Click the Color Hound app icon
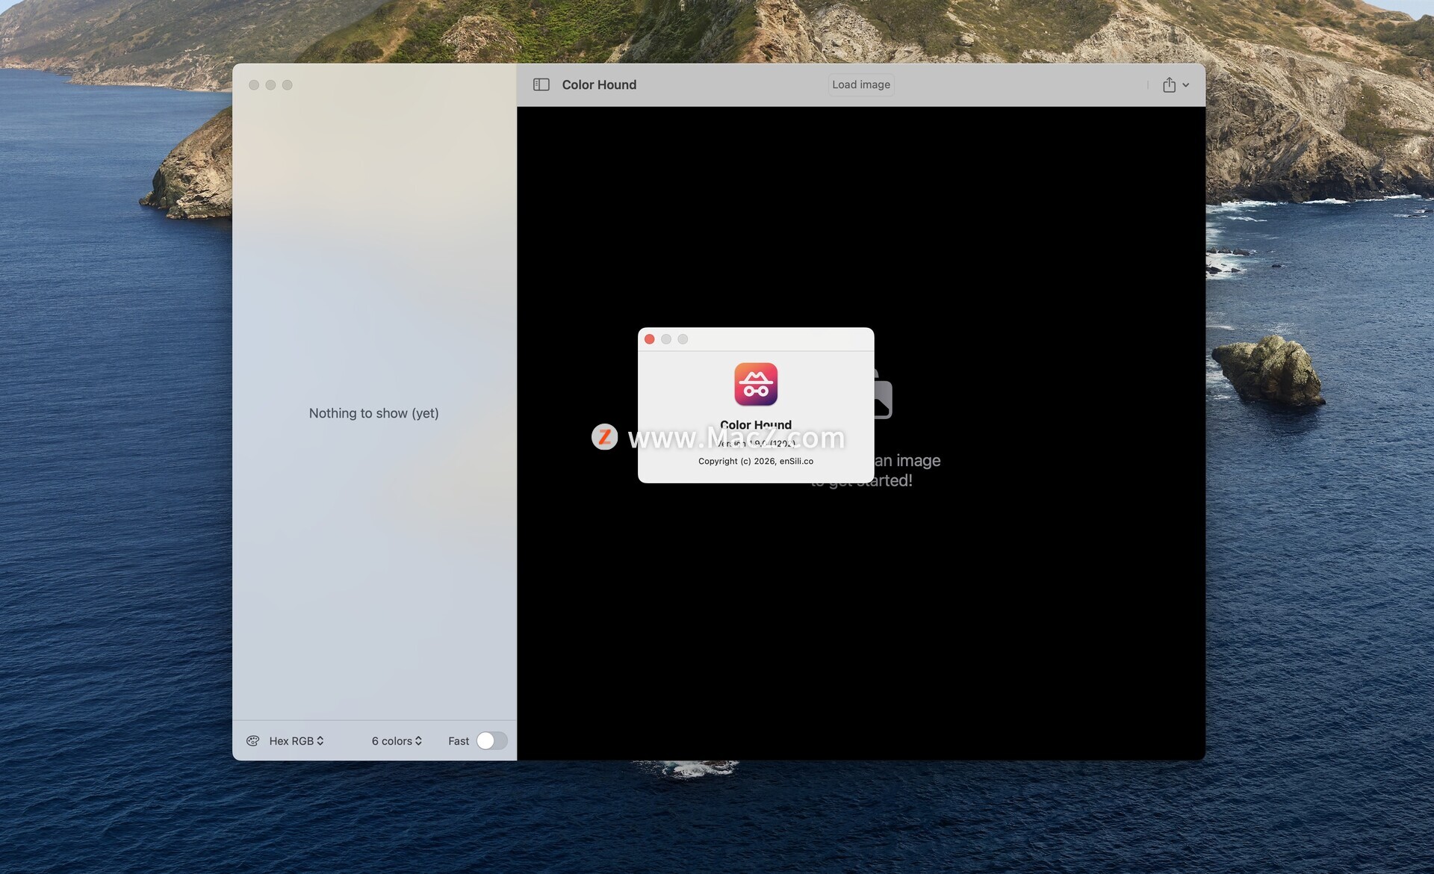The width and height of the screenshot is (1434, 874). [756, 384]
